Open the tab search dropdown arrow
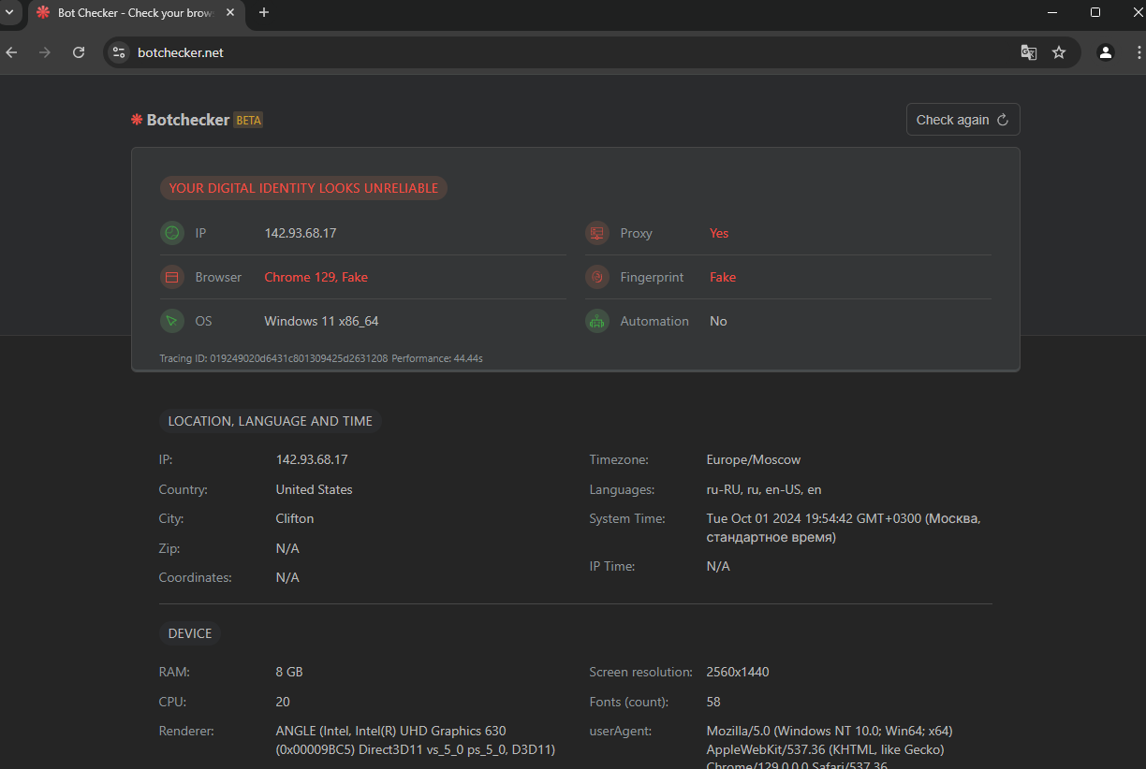The image size is (1146, 769). 9,12
